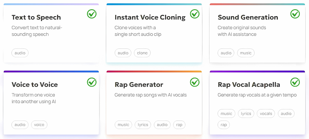Select the audio tag on Text to Speech

pyautogui.click(x=20, y=53)
